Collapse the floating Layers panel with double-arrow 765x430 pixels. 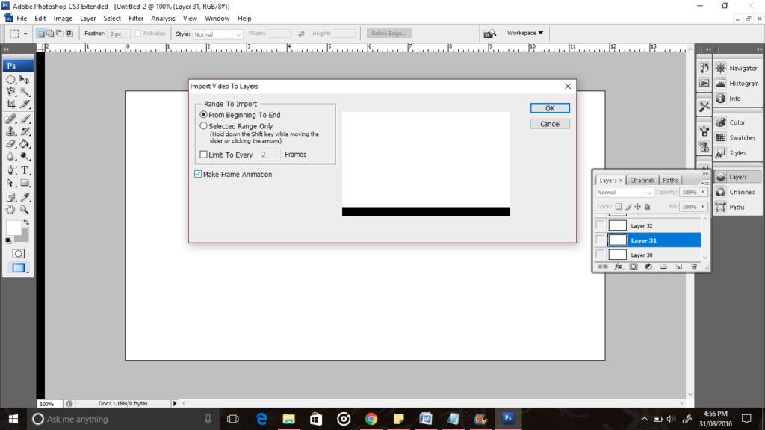pyautogui.click(x=705, y=173)
